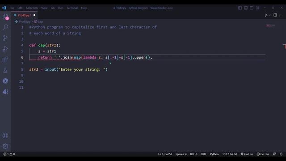
Task: Change end of line sequence CRLF
Action: pos(204,154)
